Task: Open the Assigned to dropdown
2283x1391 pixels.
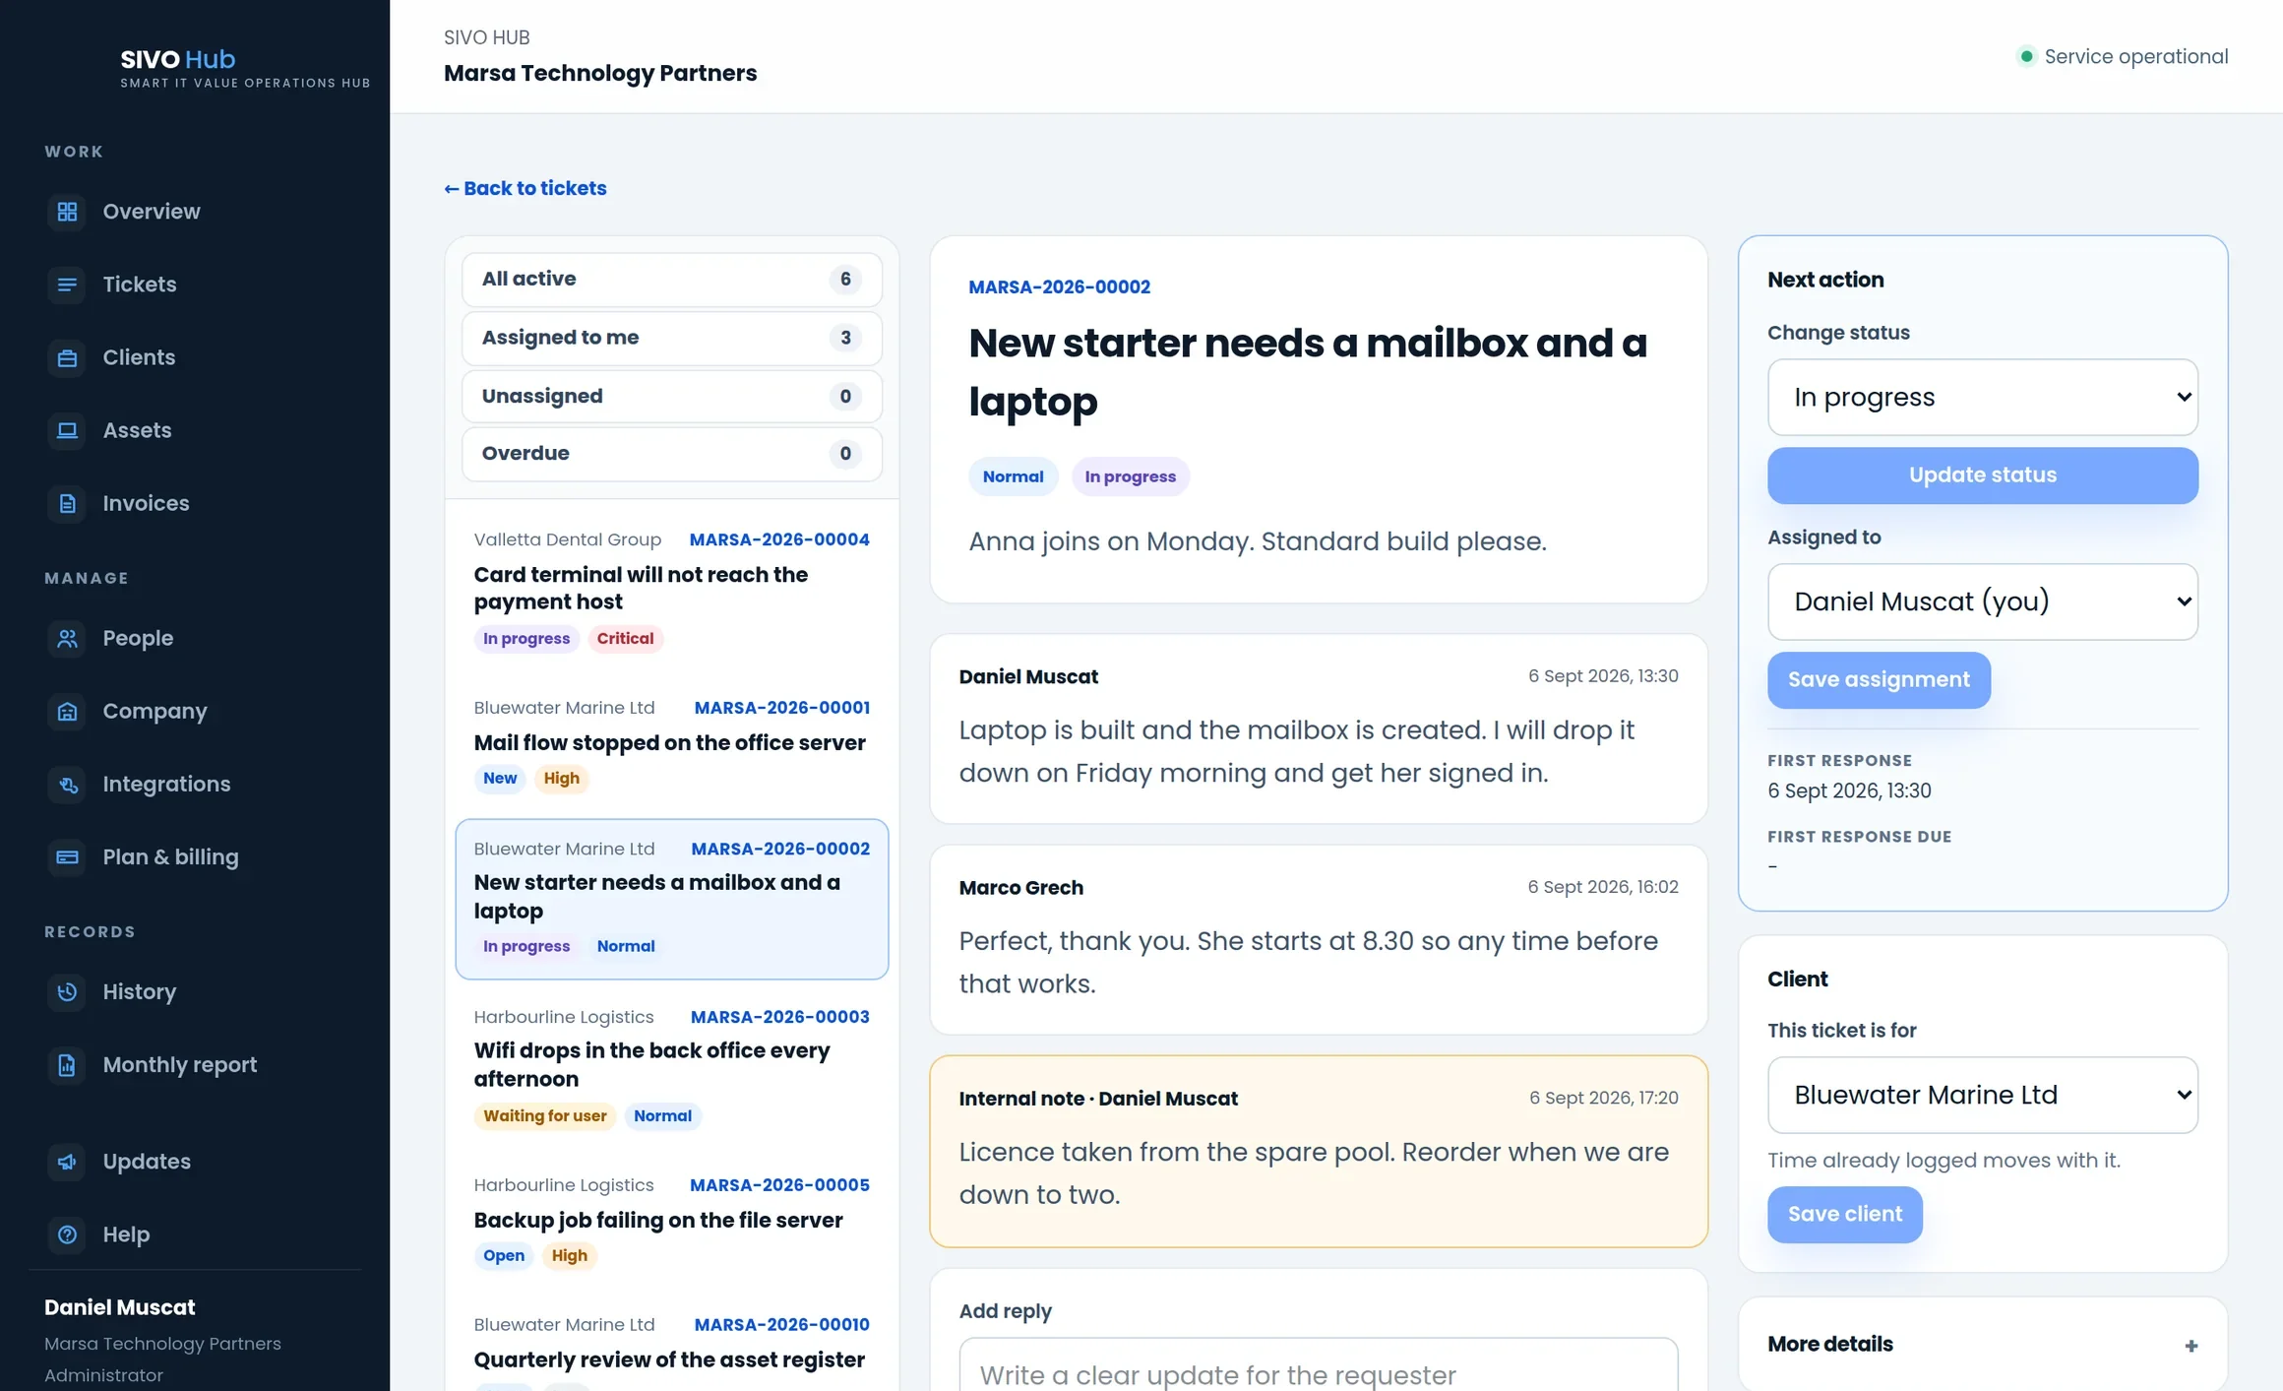Action: (x=1982, y=601)
